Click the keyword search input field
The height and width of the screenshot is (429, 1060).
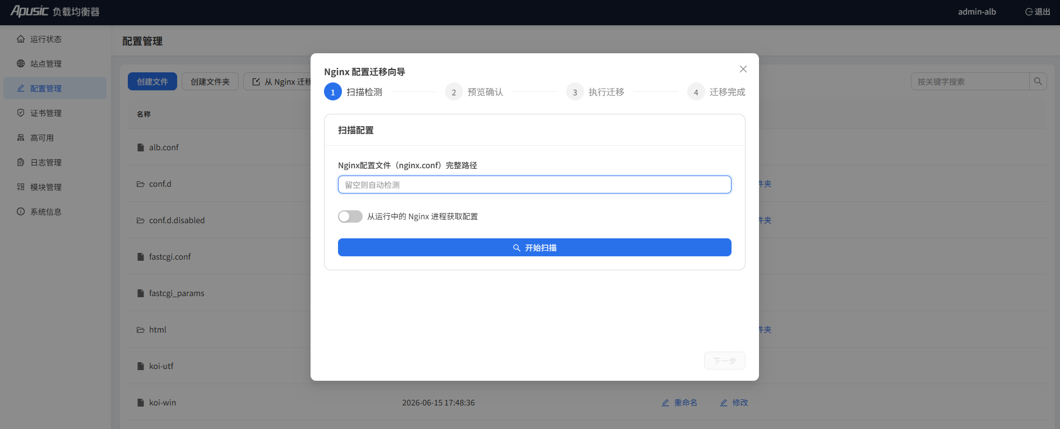click(x=970, y=81)
